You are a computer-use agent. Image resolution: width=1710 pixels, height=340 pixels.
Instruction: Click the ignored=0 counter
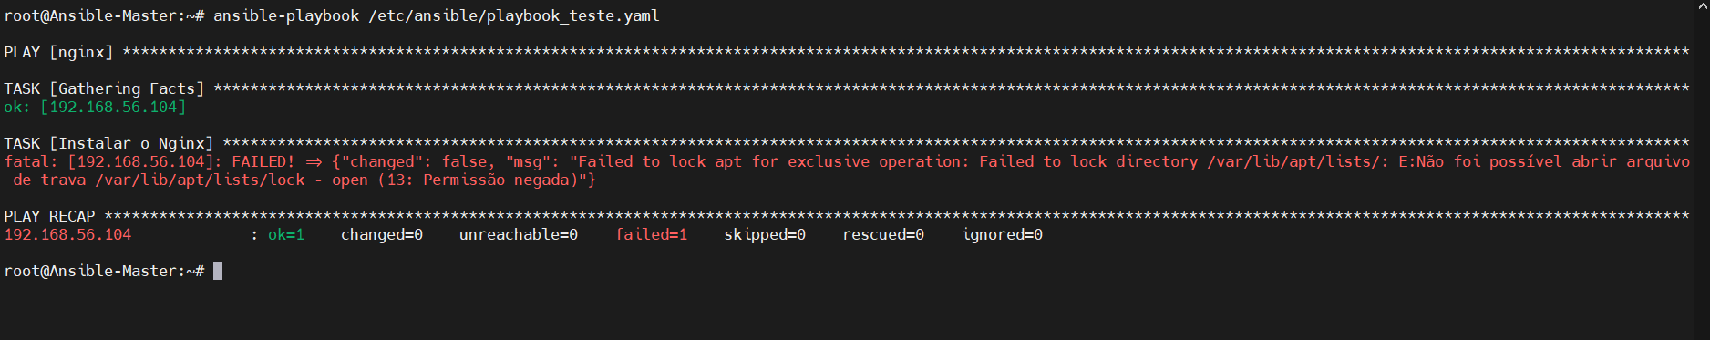[1002, 234]
